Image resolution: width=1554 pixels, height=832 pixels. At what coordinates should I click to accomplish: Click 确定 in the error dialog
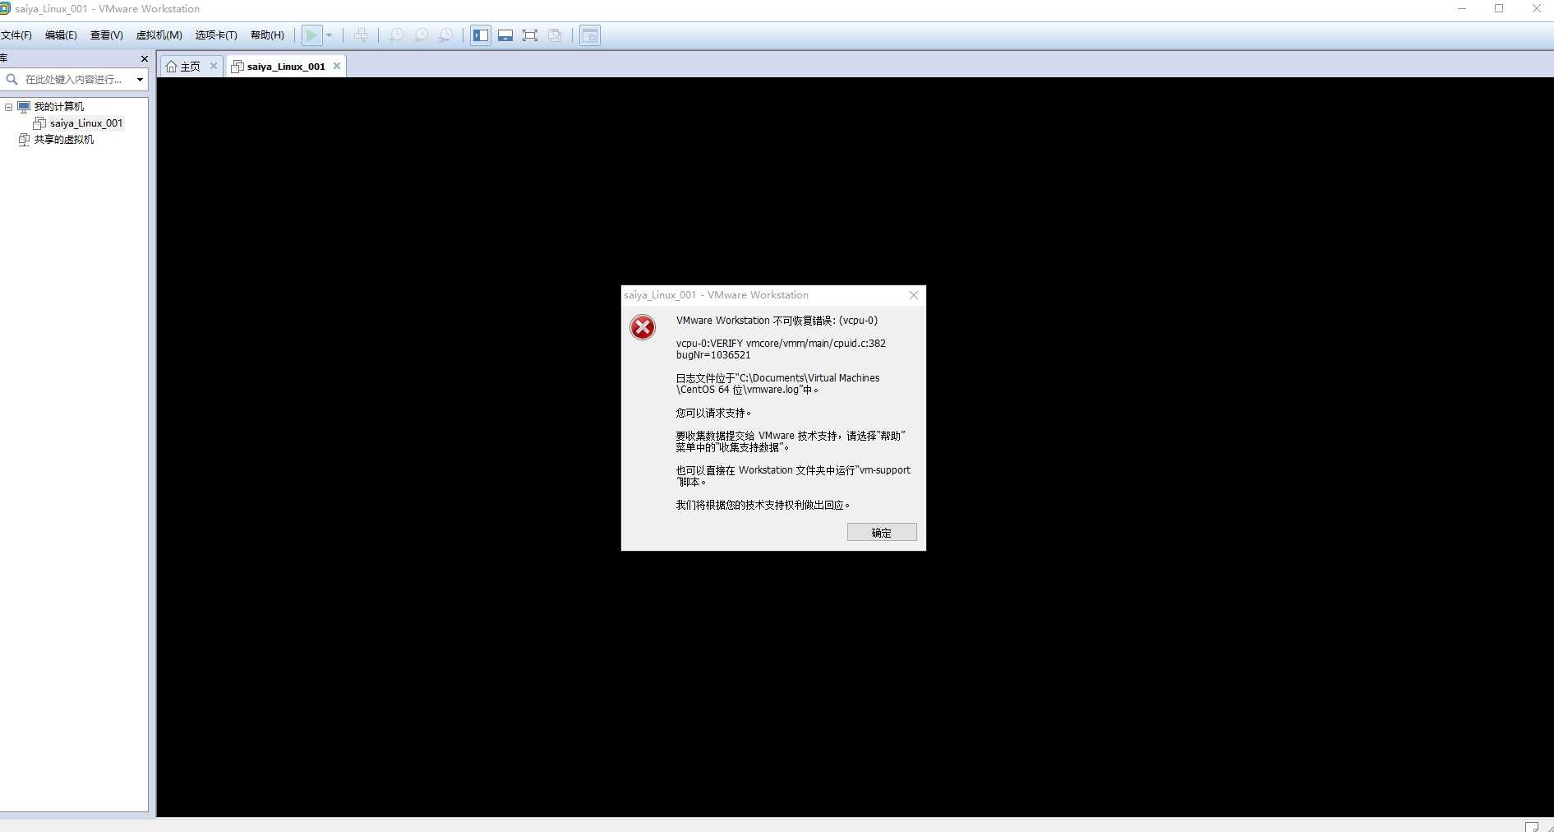(x=882, y=533)
